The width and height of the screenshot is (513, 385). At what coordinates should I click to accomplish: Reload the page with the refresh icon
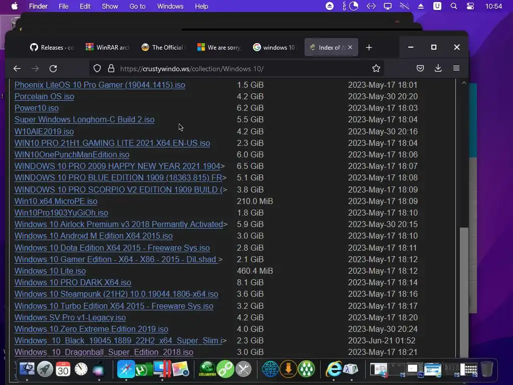coord(53,68)
